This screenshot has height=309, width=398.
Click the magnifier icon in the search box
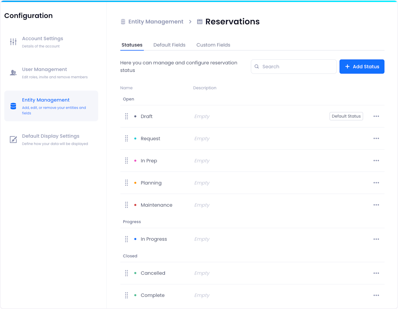tap(257, 67)
